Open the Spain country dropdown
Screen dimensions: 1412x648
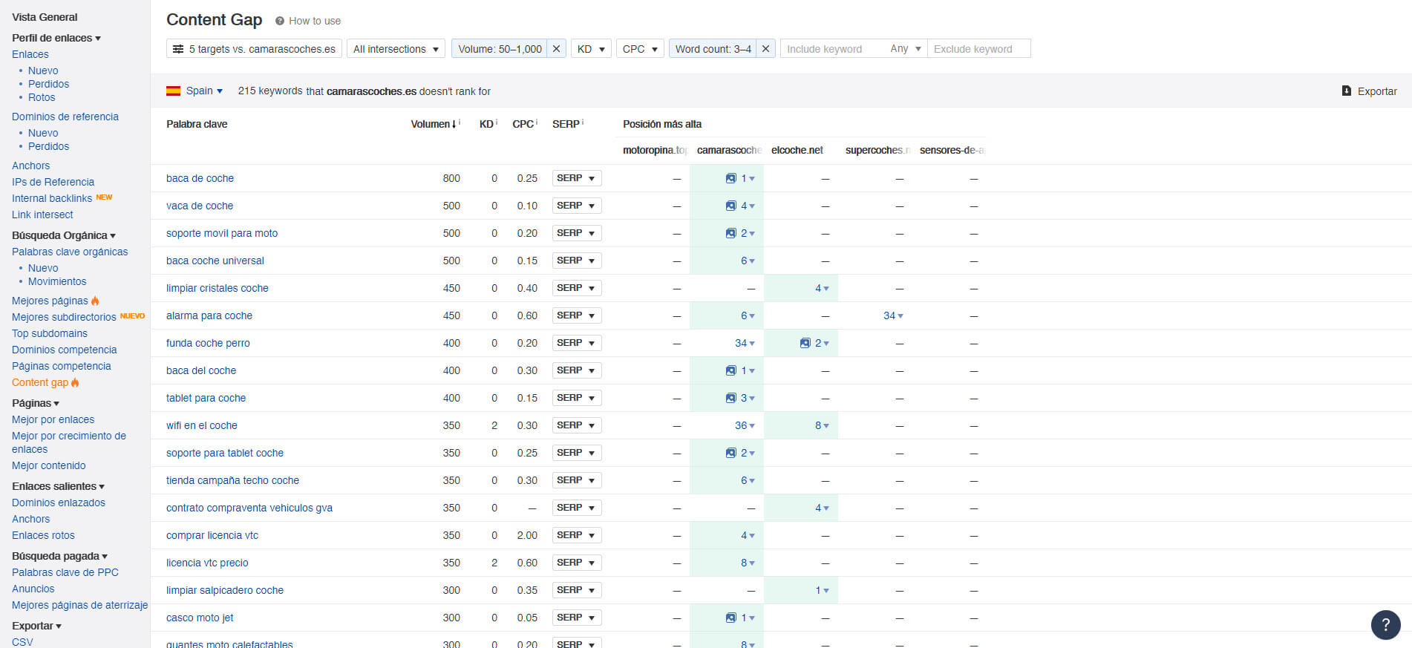pos(204,91)
